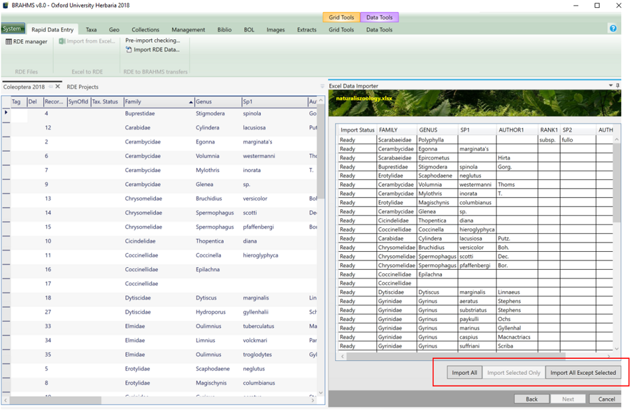Viewport: 637px width, 412px height.
Task: Switch to RDE Projects tab
Action: tap(82, 87)
